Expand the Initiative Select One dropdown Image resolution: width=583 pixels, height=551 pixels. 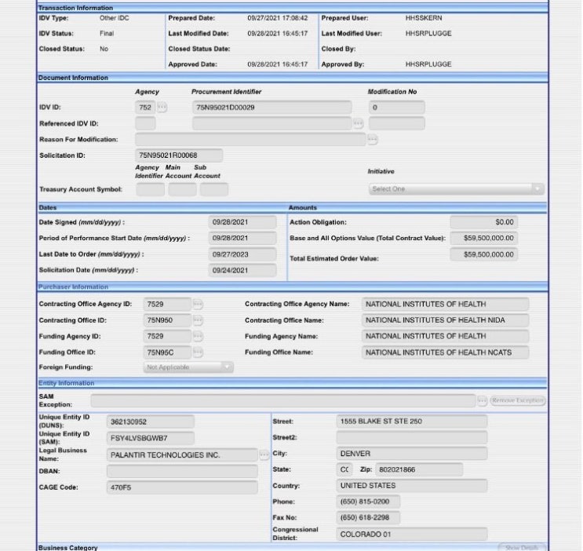[457, 189]
